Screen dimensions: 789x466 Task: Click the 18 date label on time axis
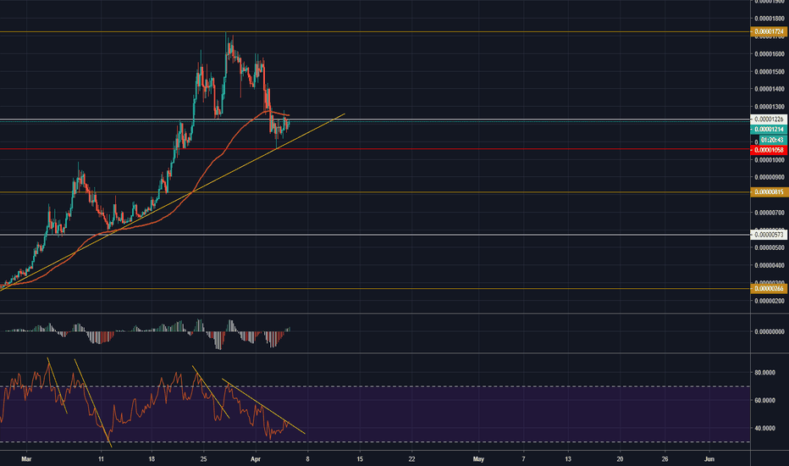click(x=152, y=459)
